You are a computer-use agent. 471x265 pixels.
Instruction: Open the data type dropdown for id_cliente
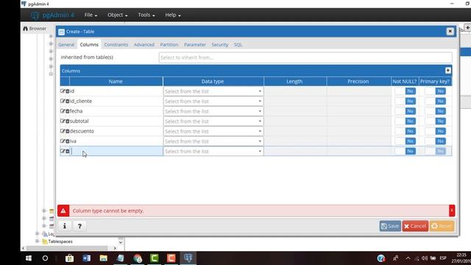pyautogui.click(x=213, y=102)
